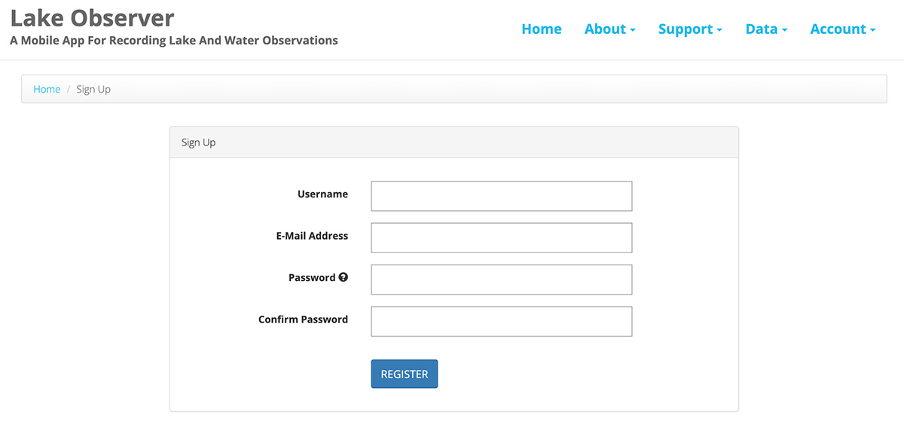Go to Home in the navigation bar
This screenshot has height=440, width=904.
point(541,29)
